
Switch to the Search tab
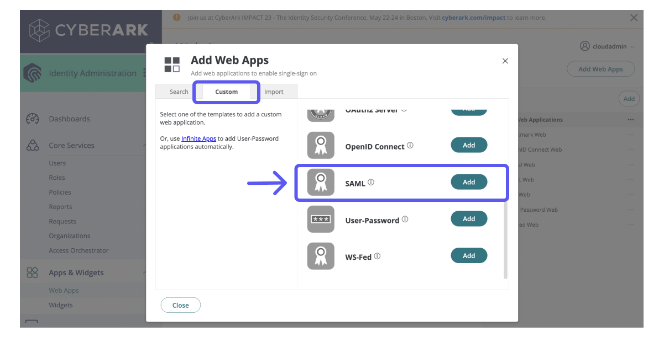(179, 92)
